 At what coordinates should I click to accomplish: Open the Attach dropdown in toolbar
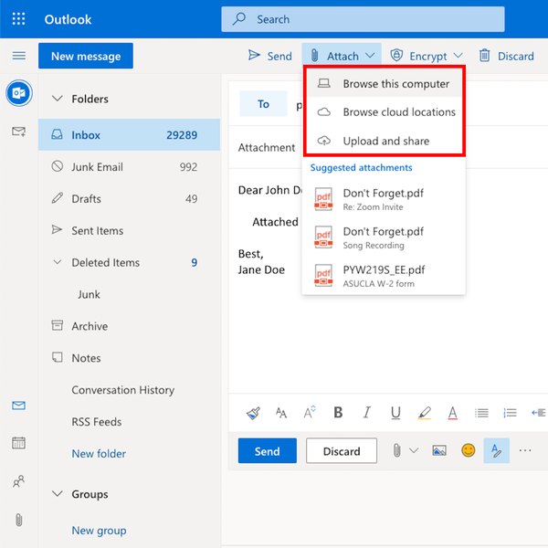pos(342,56)
